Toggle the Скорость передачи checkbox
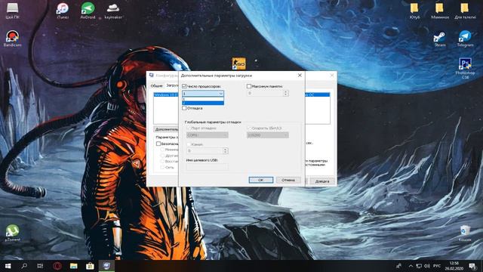The image size is (483, 272). 249,128
